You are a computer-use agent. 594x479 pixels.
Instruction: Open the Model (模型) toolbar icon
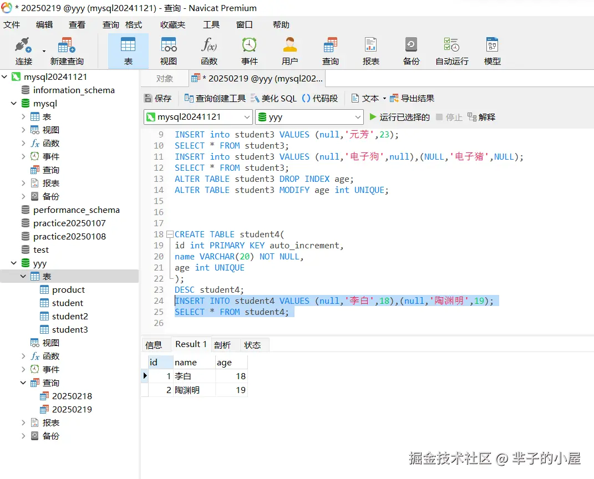pyautogui.click(x=492, y=51)
